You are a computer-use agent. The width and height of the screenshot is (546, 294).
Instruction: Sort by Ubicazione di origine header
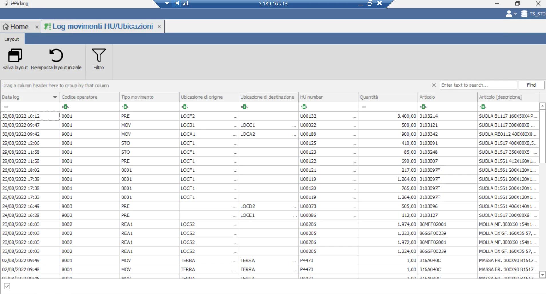[209, 97]
